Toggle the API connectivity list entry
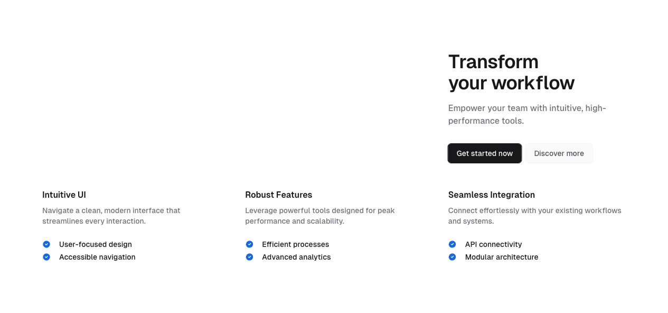 [x=493, y=244]
